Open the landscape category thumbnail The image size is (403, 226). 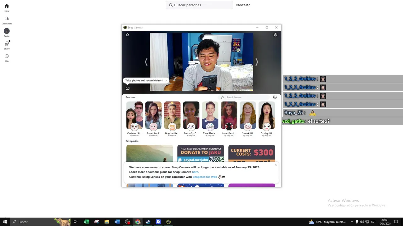[x=150, y=153]
